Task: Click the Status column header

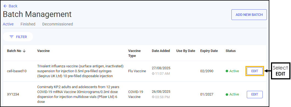Action: [x=231, y=51]
